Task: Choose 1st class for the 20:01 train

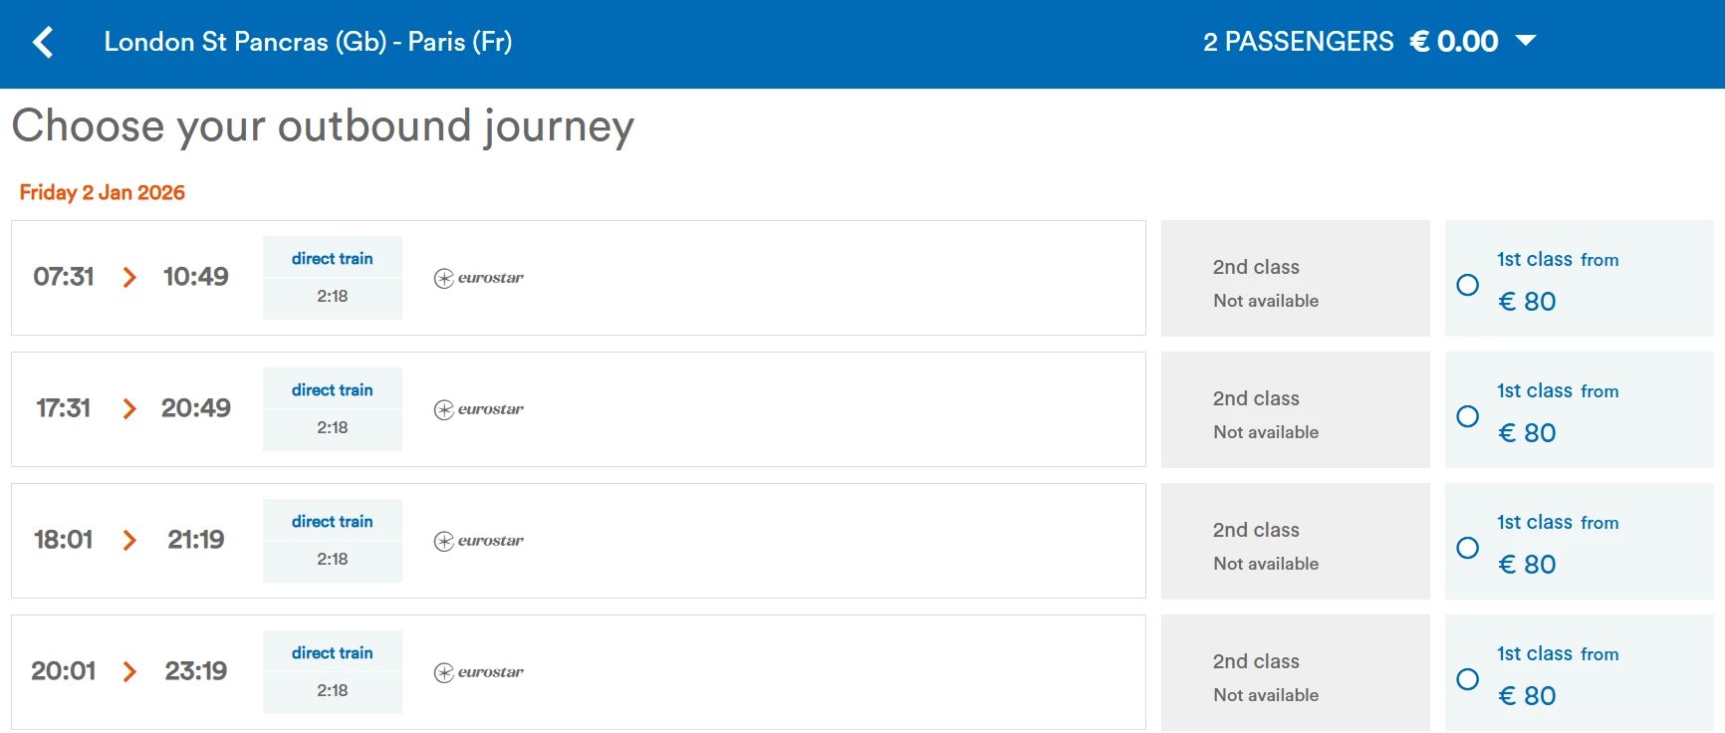Action: coord(1467,679)
